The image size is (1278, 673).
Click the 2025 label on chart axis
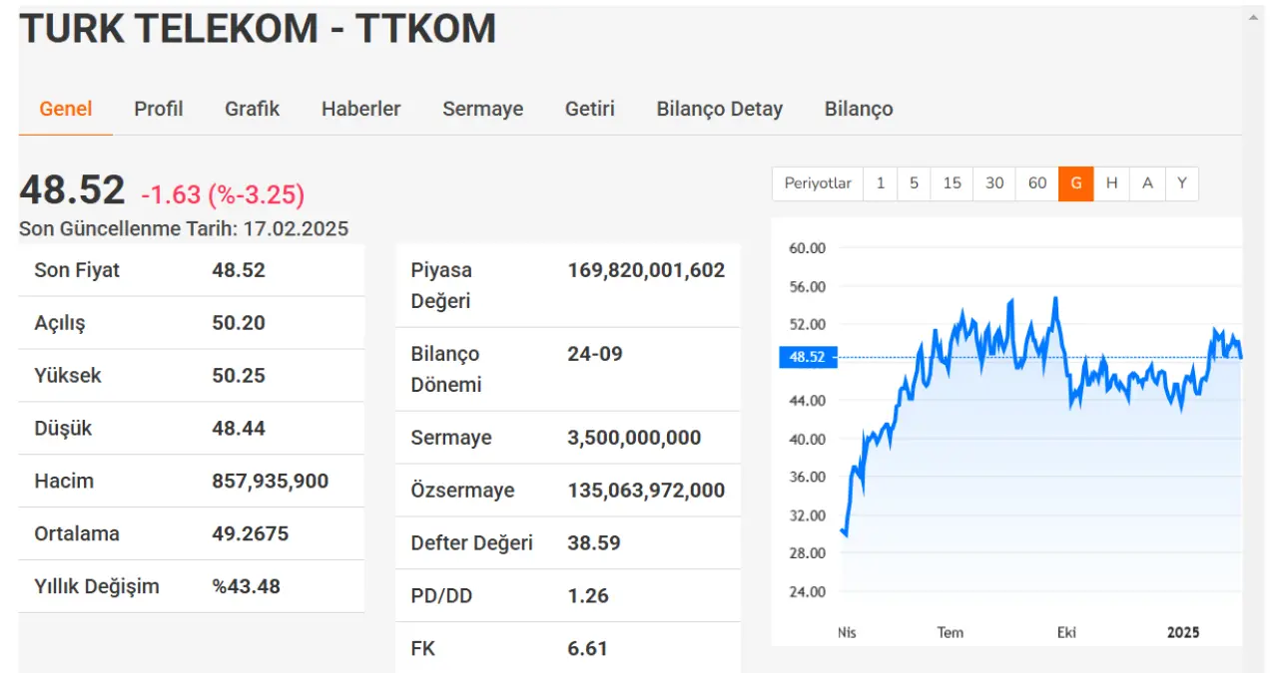click(x=1183, y=632)
